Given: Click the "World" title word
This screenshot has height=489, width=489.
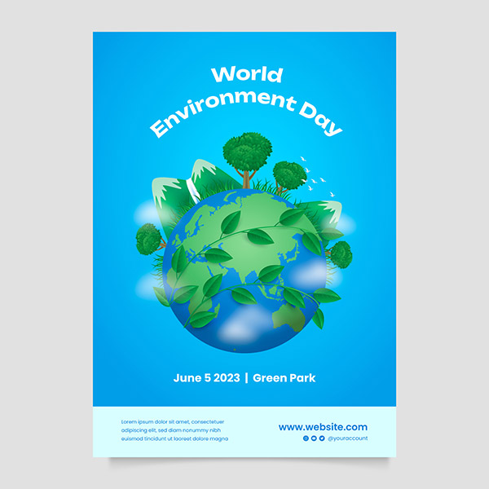Looking at the screenshot, I should point(247,75).
